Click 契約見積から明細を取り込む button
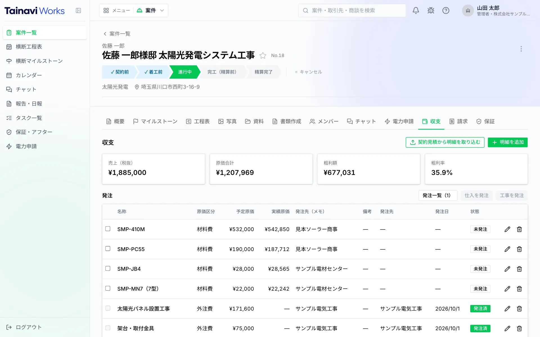 coord(445,142)
